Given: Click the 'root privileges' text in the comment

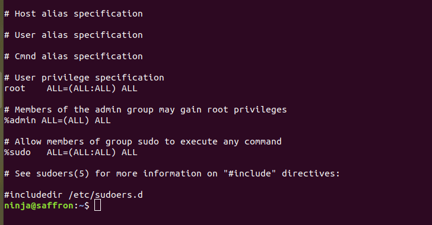Looking at the screenshot, I should 247,110.
